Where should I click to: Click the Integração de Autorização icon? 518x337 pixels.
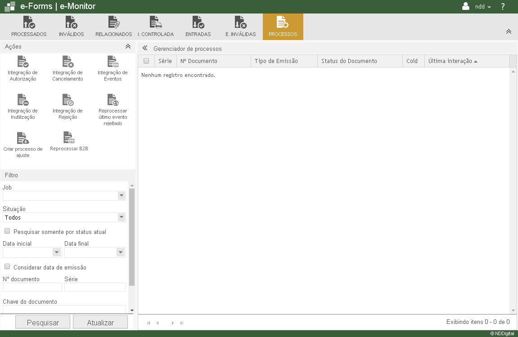[23, 62]
